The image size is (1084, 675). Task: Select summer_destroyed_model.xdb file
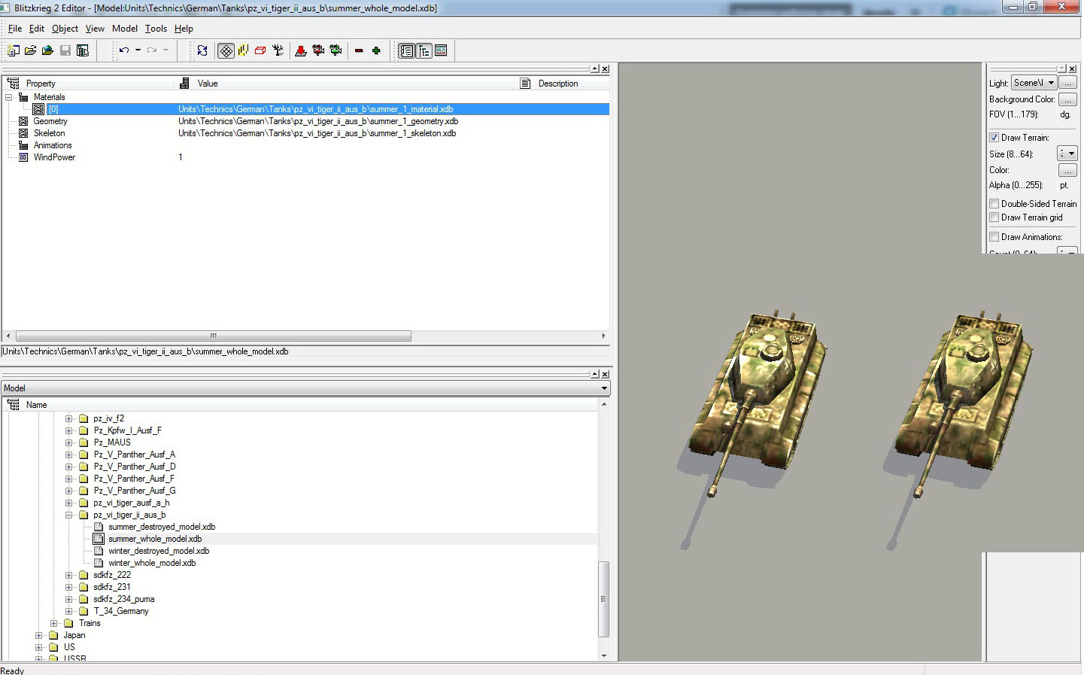pos(162,527)
